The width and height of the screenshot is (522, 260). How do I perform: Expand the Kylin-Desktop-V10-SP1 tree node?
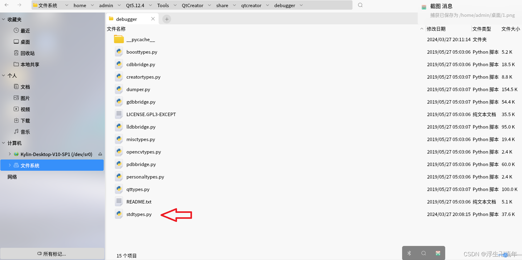pos(10,154)
